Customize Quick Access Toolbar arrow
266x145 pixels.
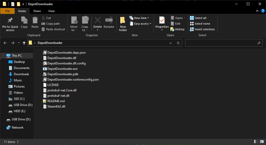(23, 4)
